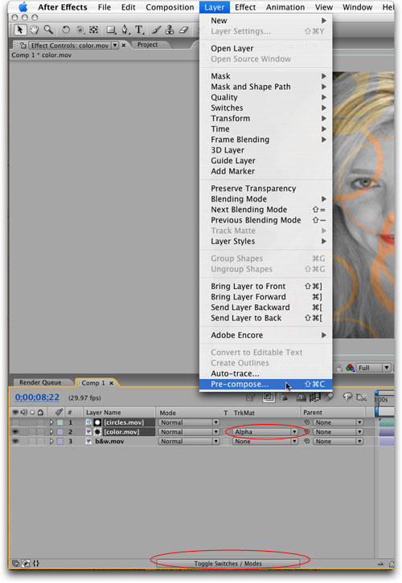
Task: Open the Blending Mode submenu
Action: tap(266, 199)
